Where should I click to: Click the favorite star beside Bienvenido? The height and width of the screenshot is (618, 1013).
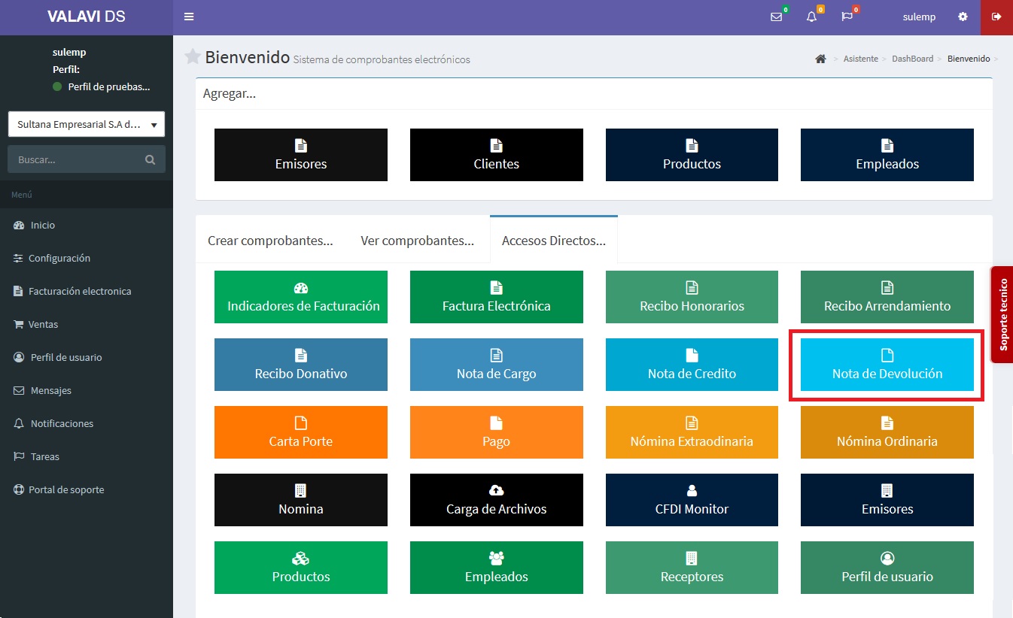coord(193,57)
